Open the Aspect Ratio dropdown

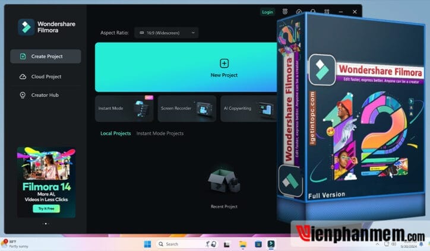[x=166, y=33]
